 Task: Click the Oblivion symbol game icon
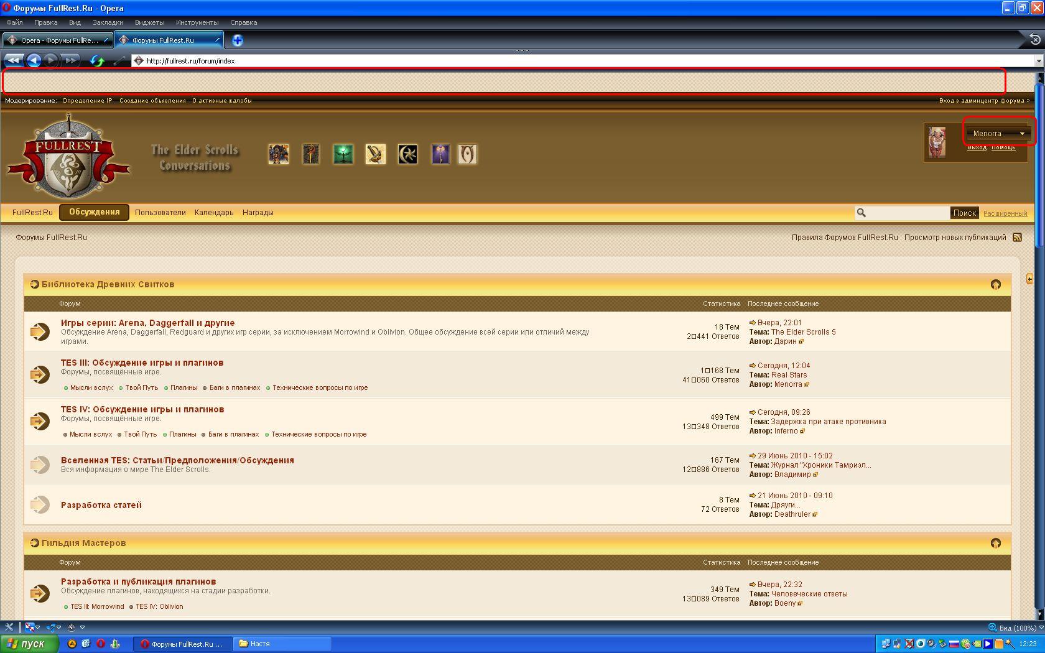click(467, 154)
